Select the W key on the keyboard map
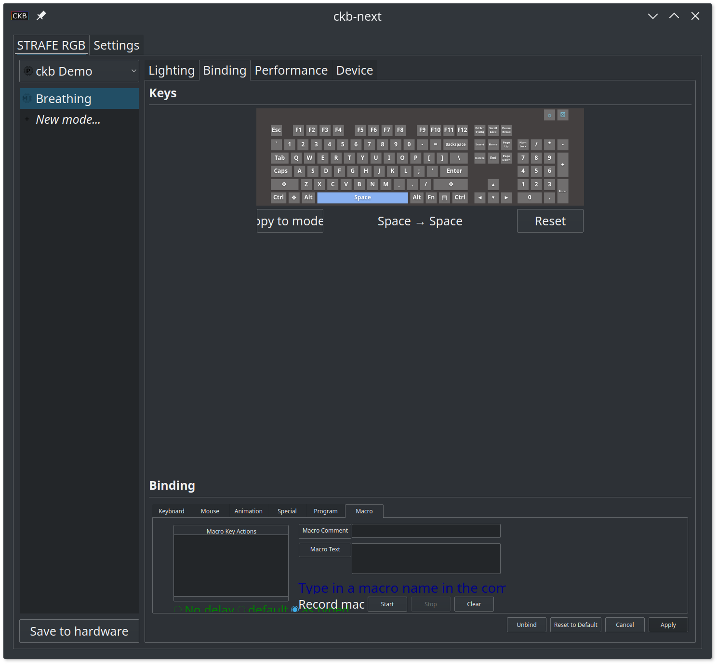This screenshot has width=718, height=665. [309, 158]
